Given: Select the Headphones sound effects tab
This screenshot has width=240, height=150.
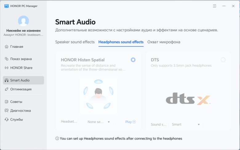Looking at the screenshot, I should [121, 42].
